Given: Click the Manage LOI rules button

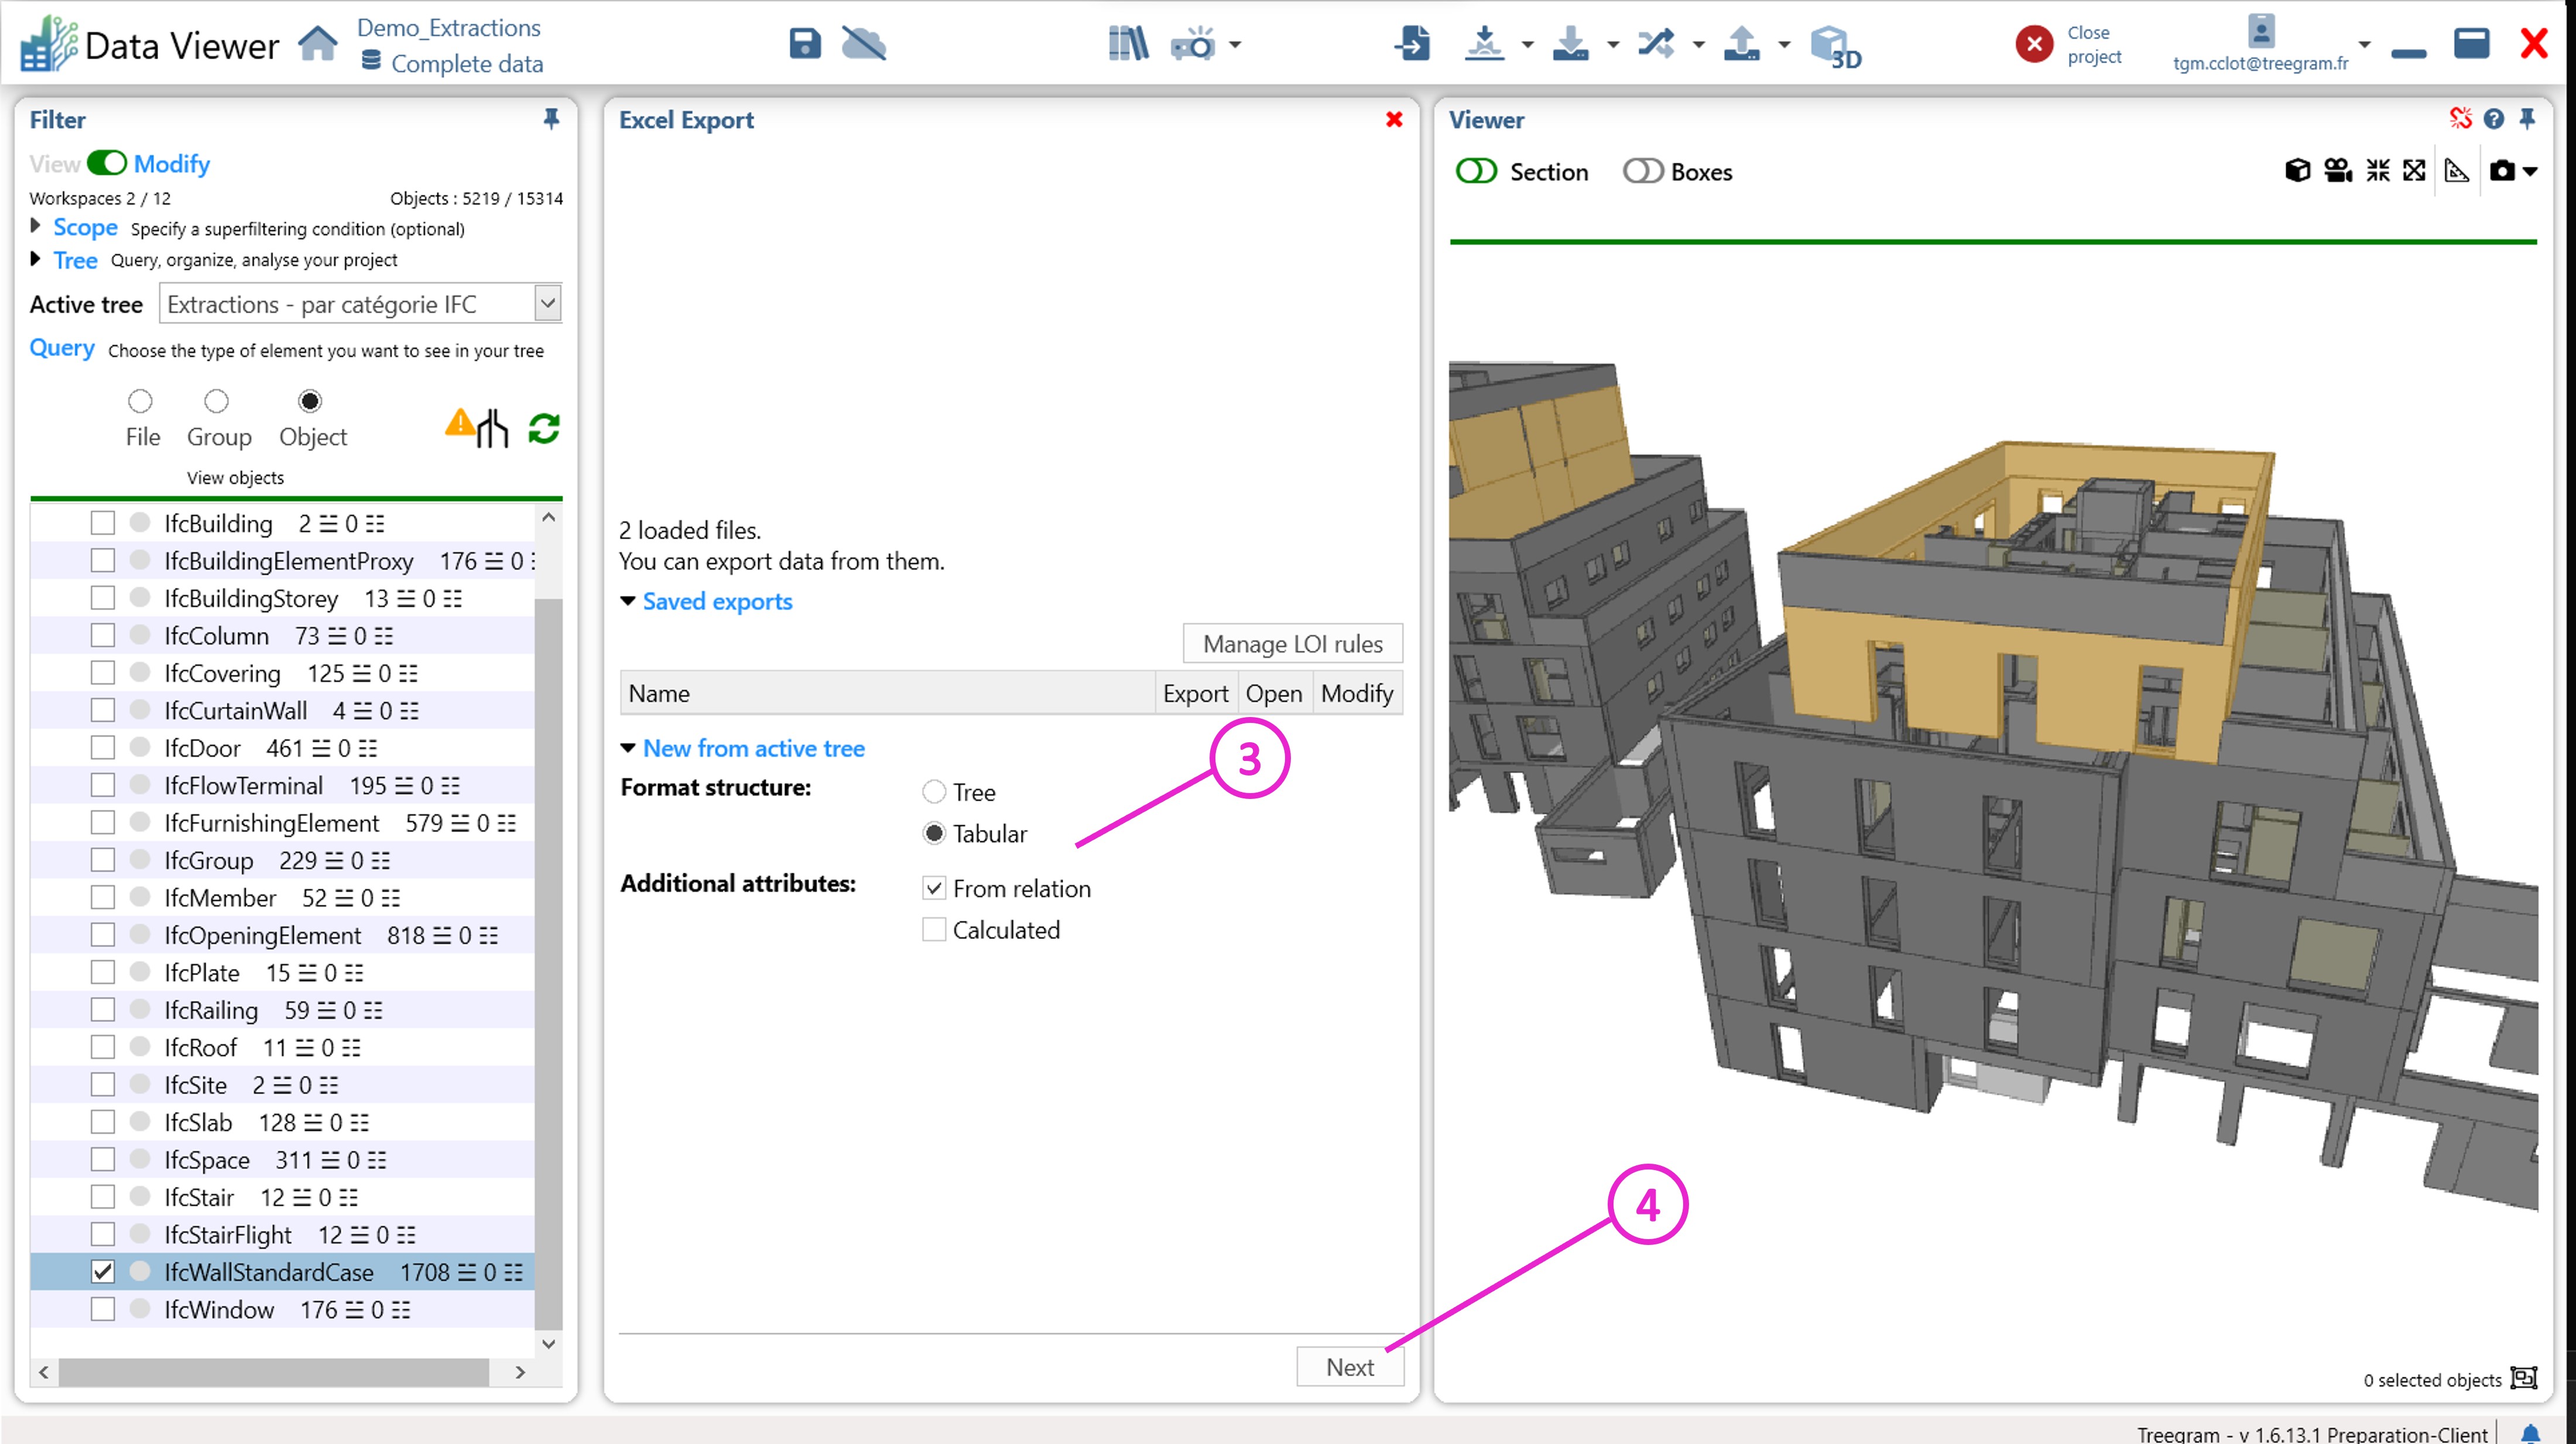Looking at the screenshot, I should (x=1292, y=644).
